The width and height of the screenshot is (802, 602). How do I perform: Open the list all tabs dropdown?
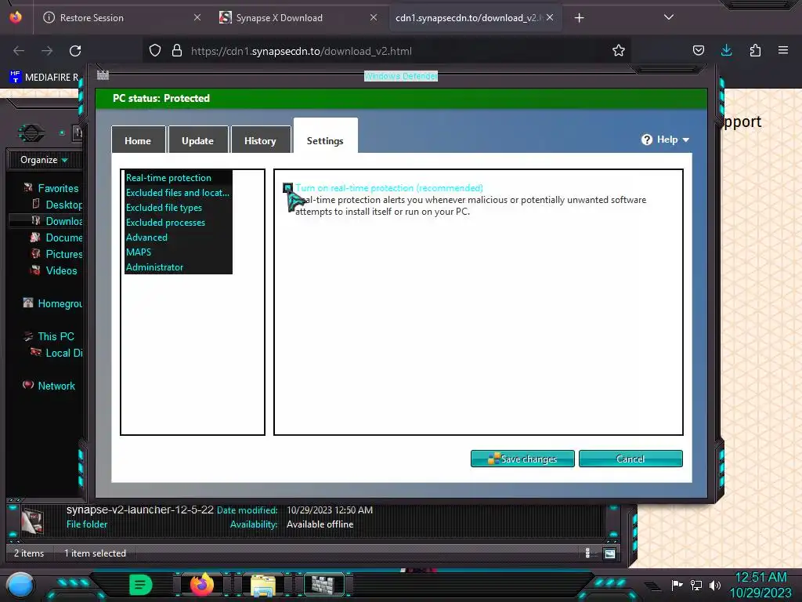669,17
